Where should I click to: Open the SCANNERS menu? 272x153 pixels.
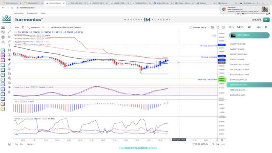tap(32, 13)
